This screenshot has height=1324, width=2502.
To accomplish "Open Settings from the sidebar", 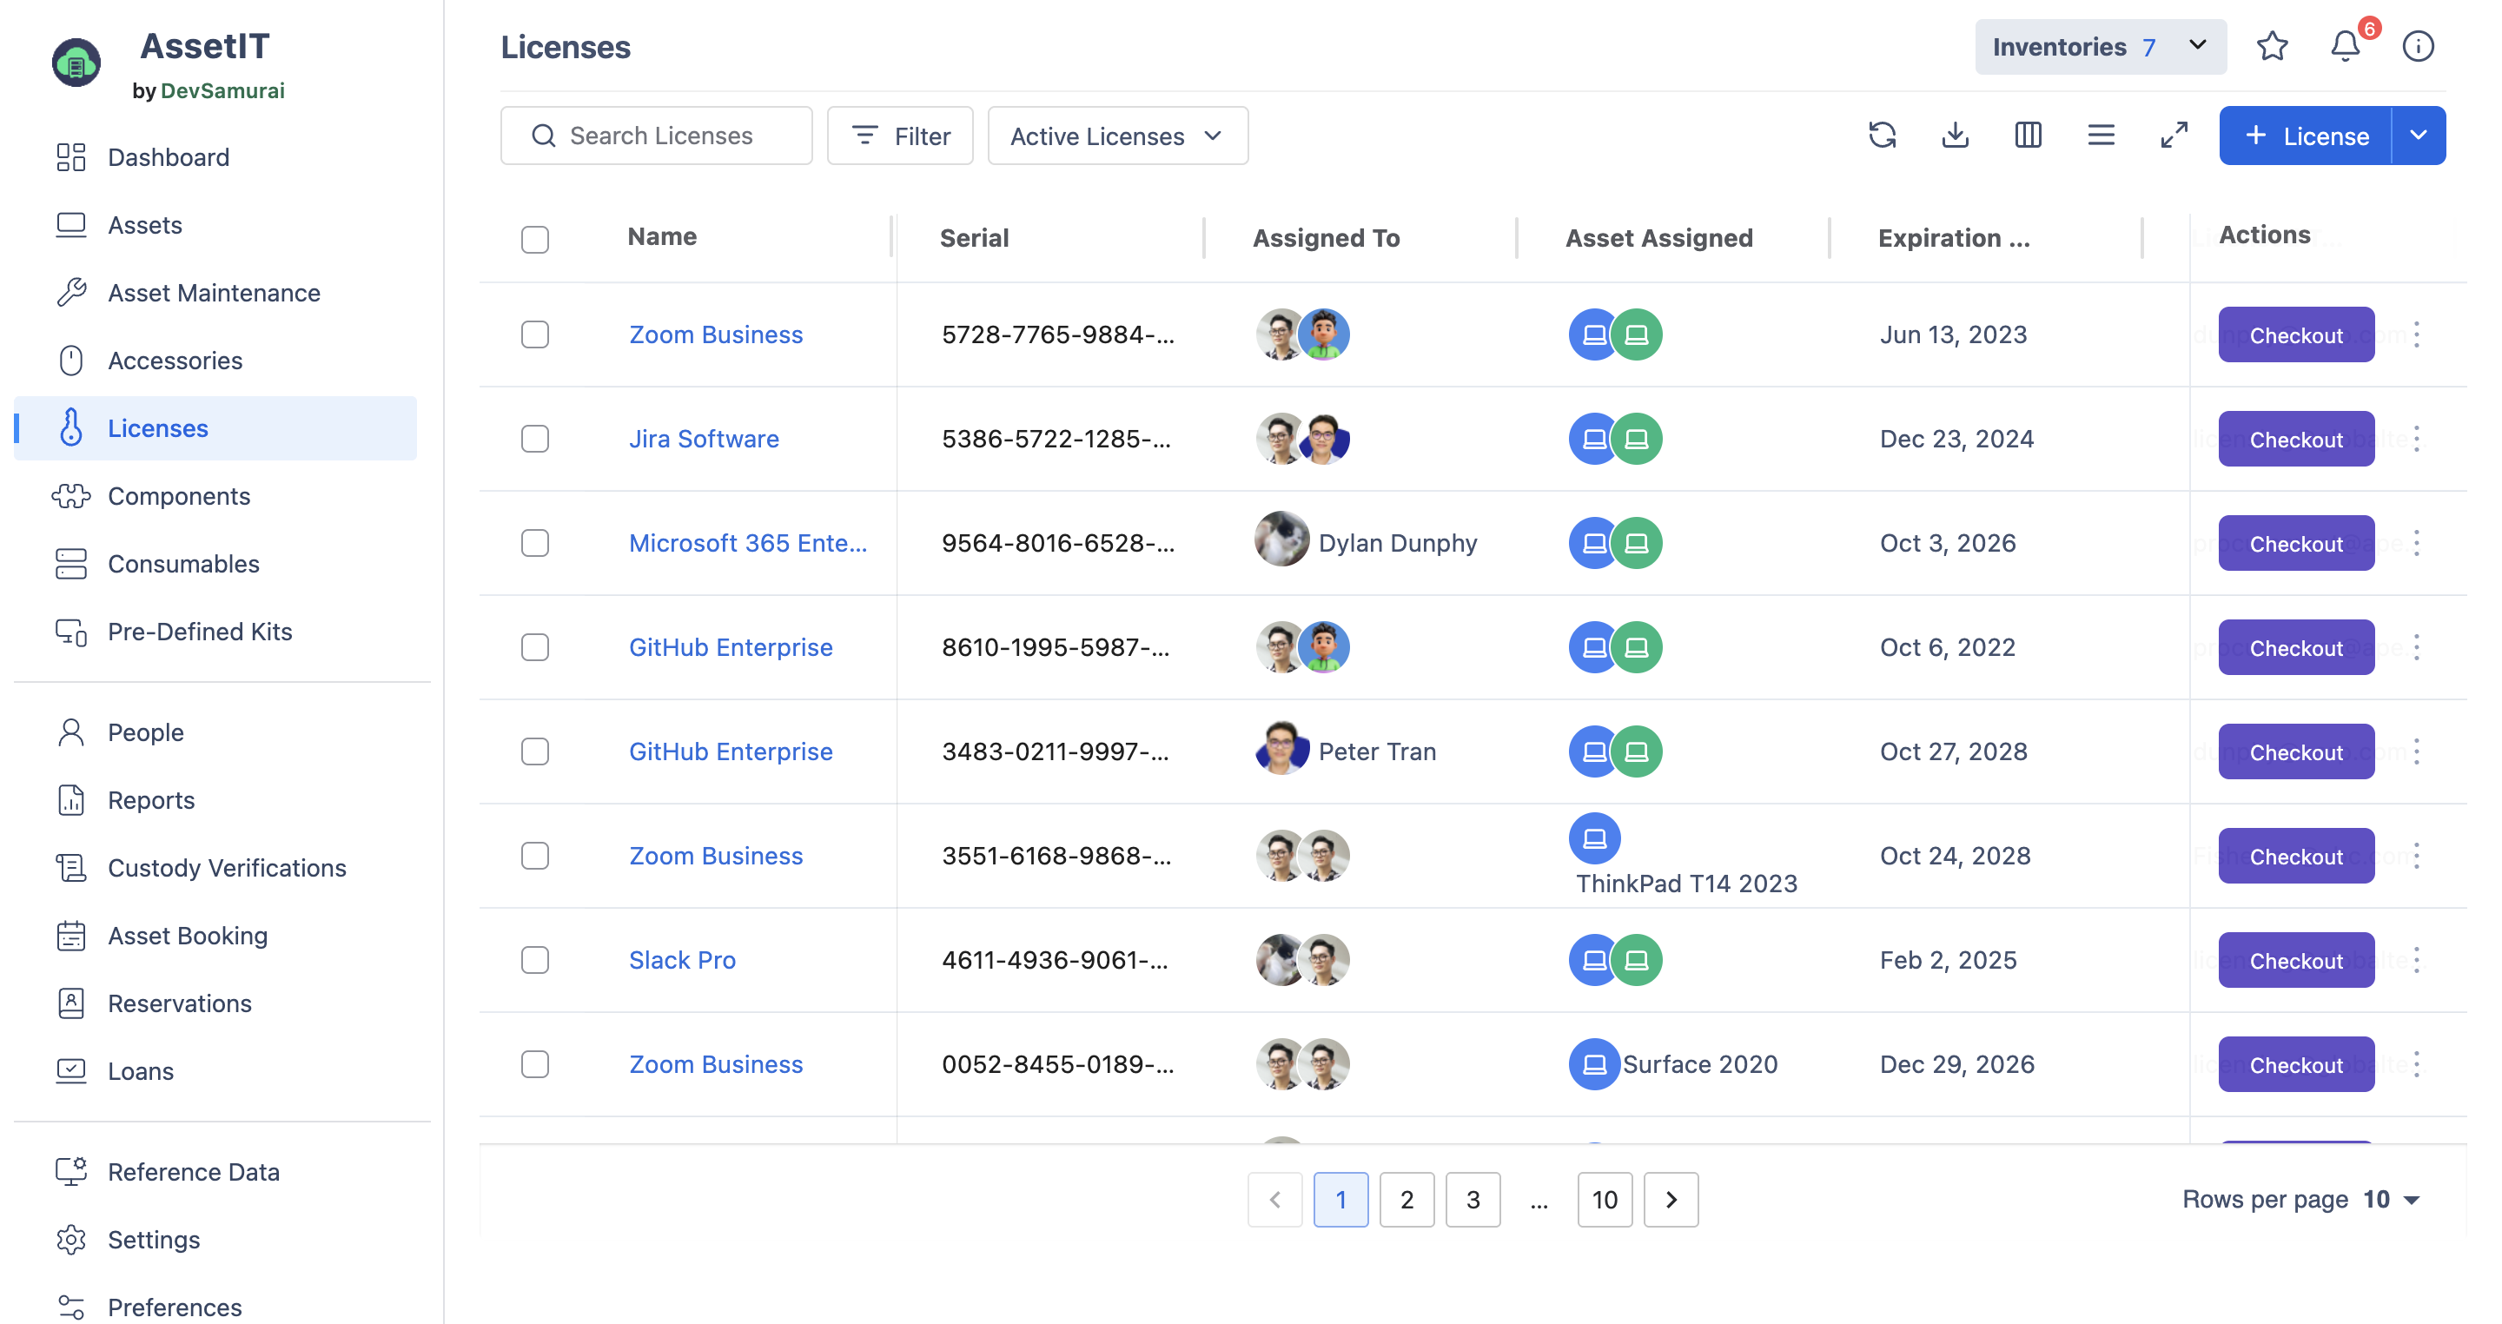I will click(x=154, y=1240).
